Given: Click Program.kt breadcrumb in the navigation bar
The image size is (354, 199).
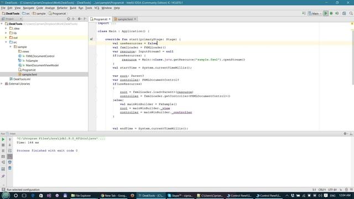Looking at the screenshot, I should coord(58,13).
